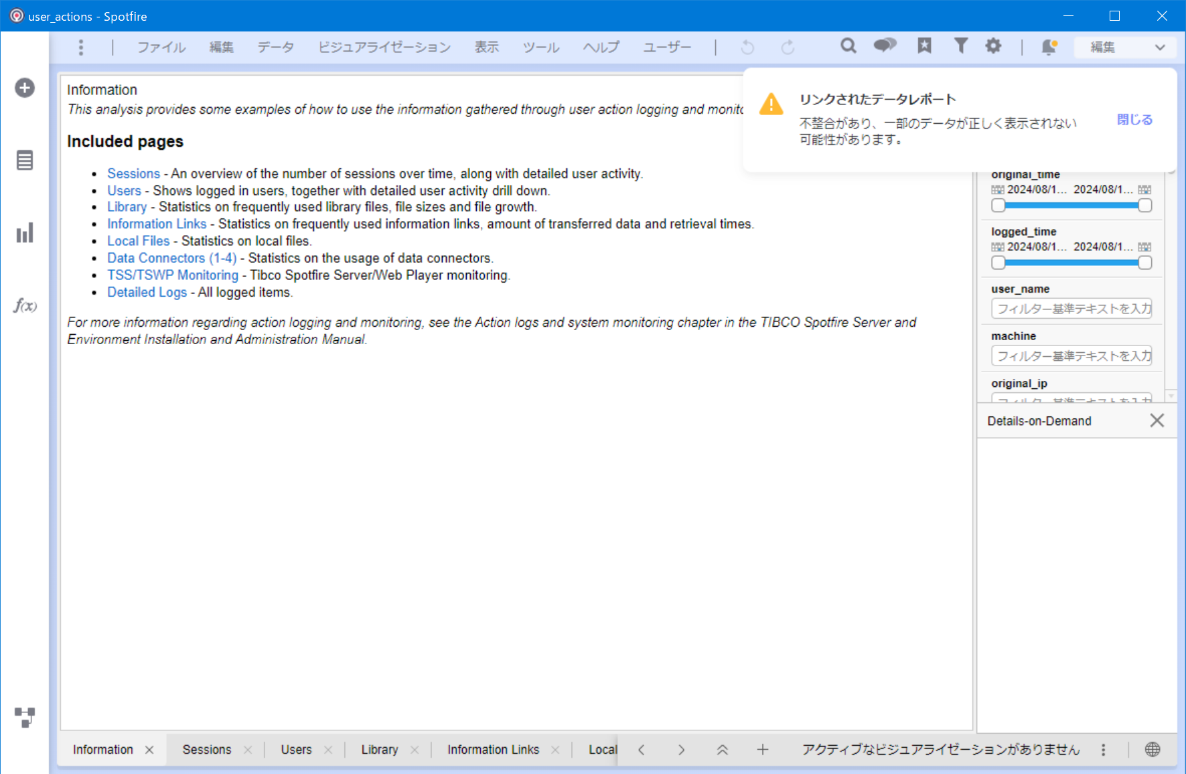Click the plus icon in left sidebar
The image size is (1186, 774).
pos(25,88)
